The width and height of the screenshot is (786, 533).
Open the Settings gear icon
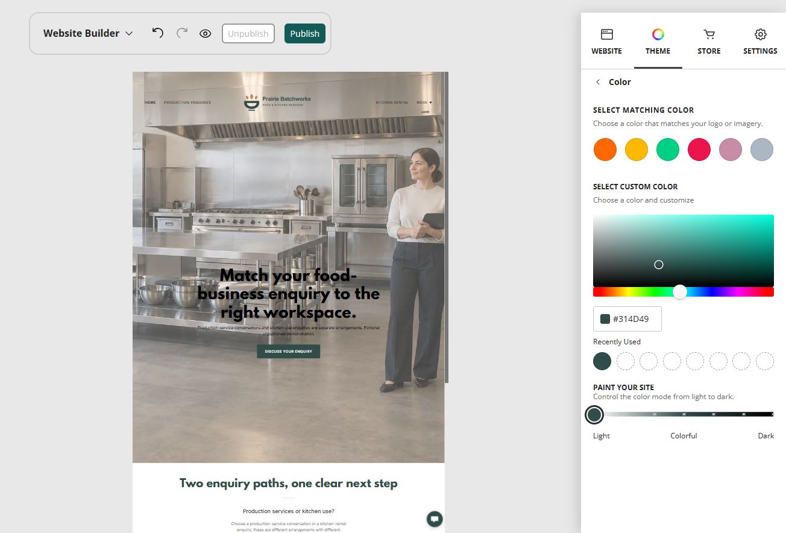(x=760, y=34)
